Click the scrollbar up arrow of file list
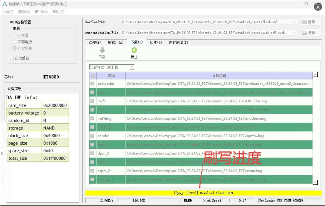Screen dimensions: 325x206 (315, 74)
